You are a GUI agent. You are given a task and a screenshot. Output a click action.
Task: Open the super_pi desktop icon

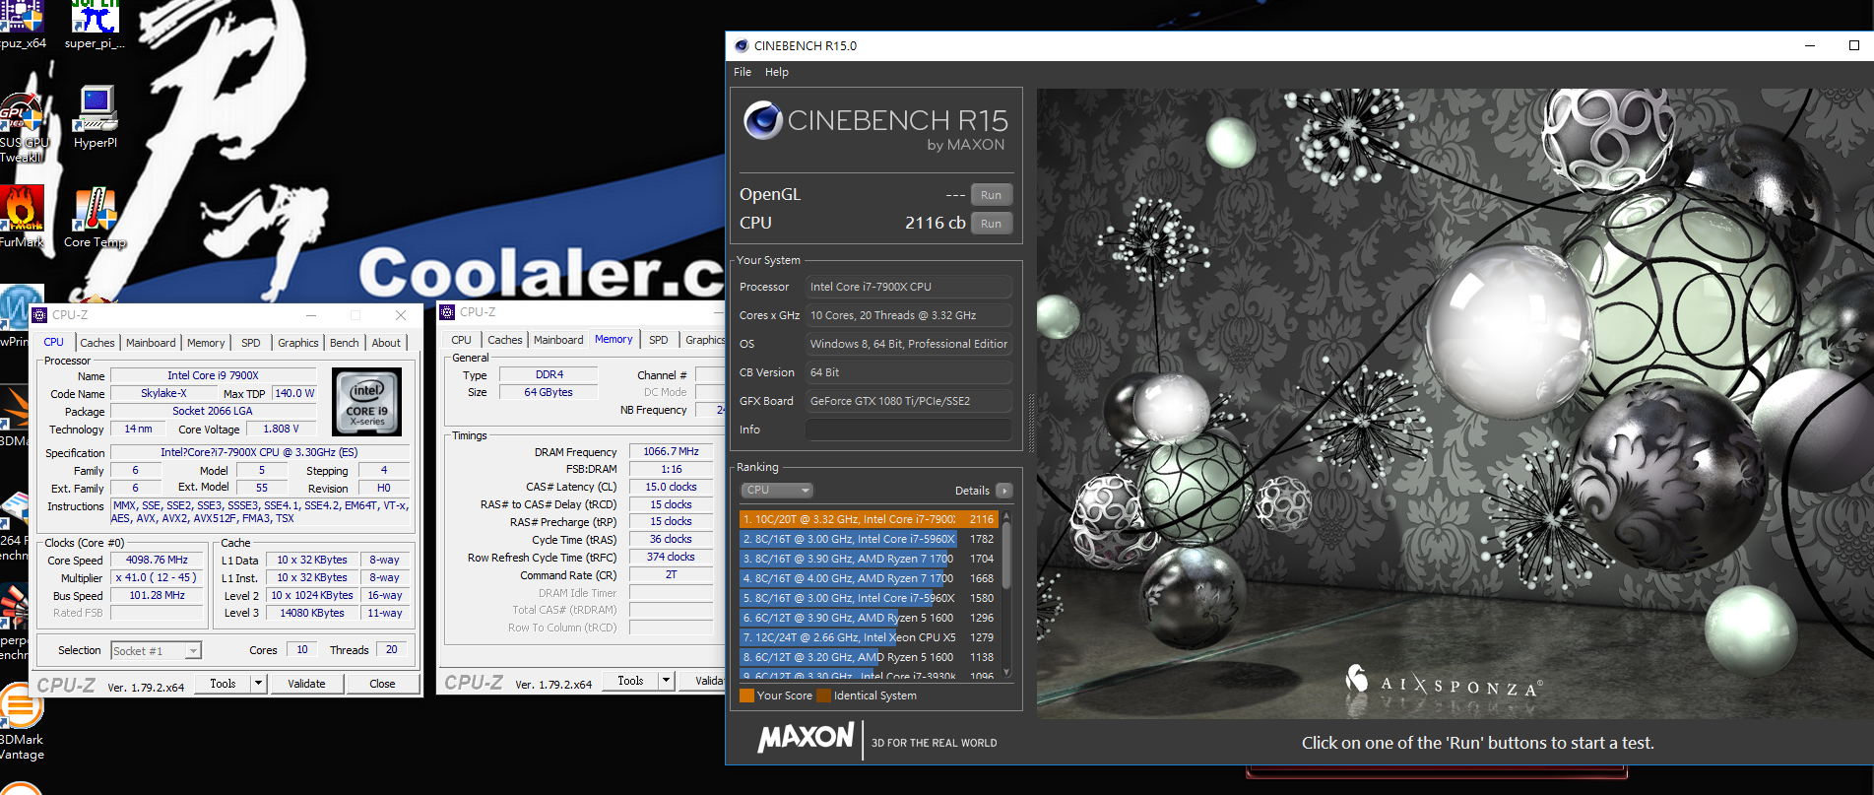click(95, 22)
